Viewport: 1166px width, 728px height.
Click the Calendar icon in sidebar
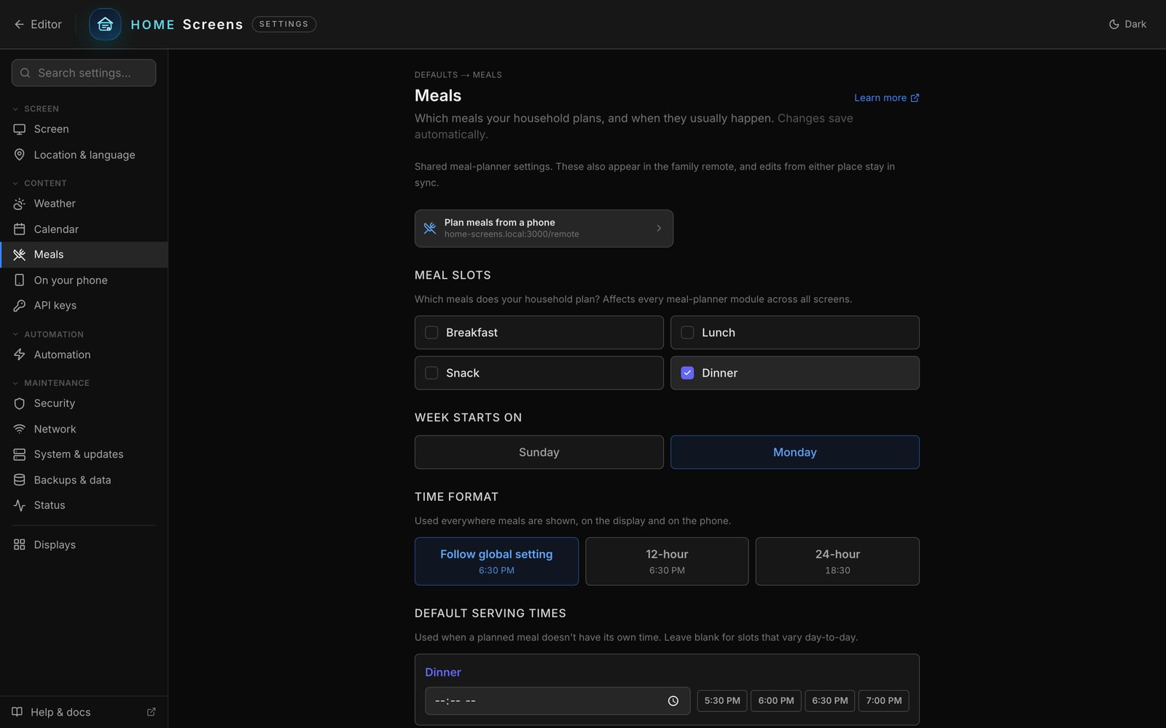click(20, 229)
